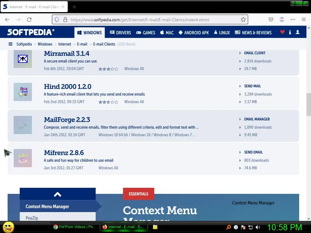
Task: Open the smiley face start button
Action: coord(8,227)
